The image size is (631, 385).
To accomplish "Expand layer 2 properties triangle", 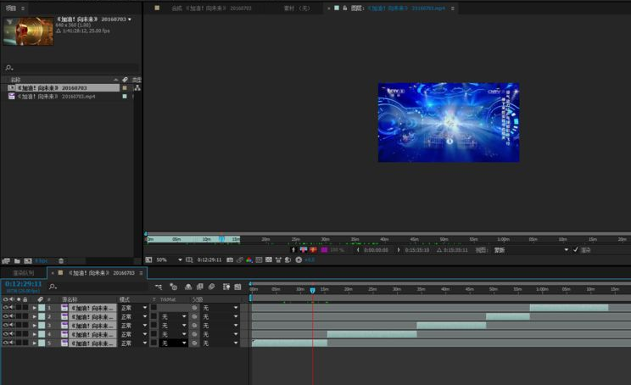I will click(x=34, y=316).
